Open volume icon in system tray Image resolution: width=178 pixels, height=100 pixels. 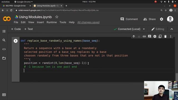coord(165,2)
